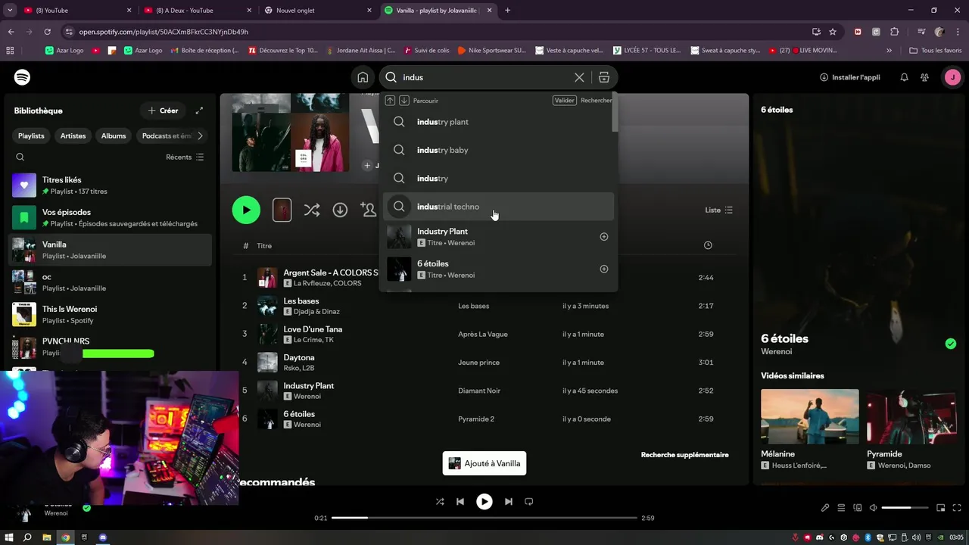Select the Artistes filter chip

[x=73, y=135]
